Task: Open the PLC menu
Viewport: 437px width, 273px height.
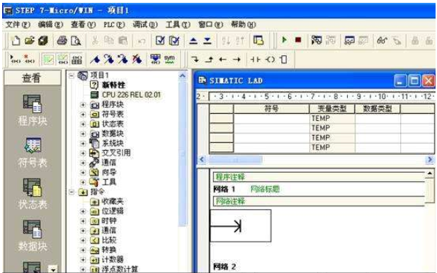Action: 114,25
